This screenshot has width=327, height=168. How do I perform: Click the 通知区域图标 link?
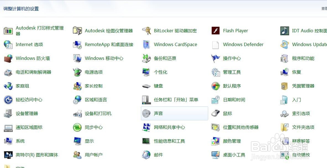coord(29,127)
